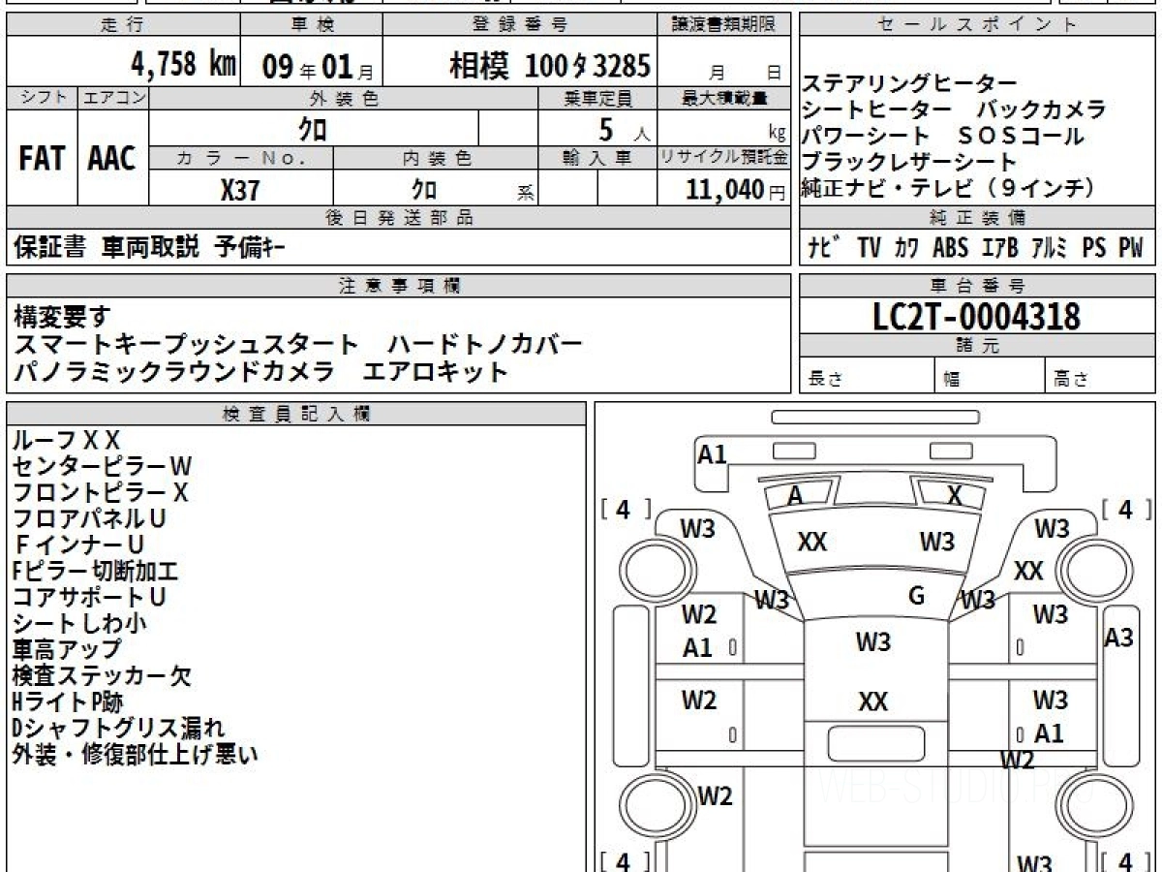This screenshot has width=1162, height=872.
Task: Click the 内装色 header
Action: point(437,158)
